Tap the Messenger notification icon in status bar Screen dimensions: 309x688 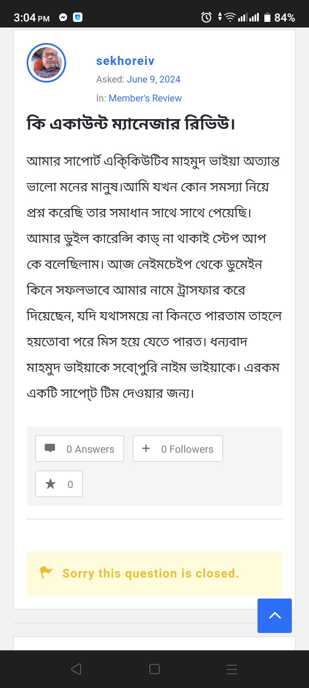click(x=63, y=18)
